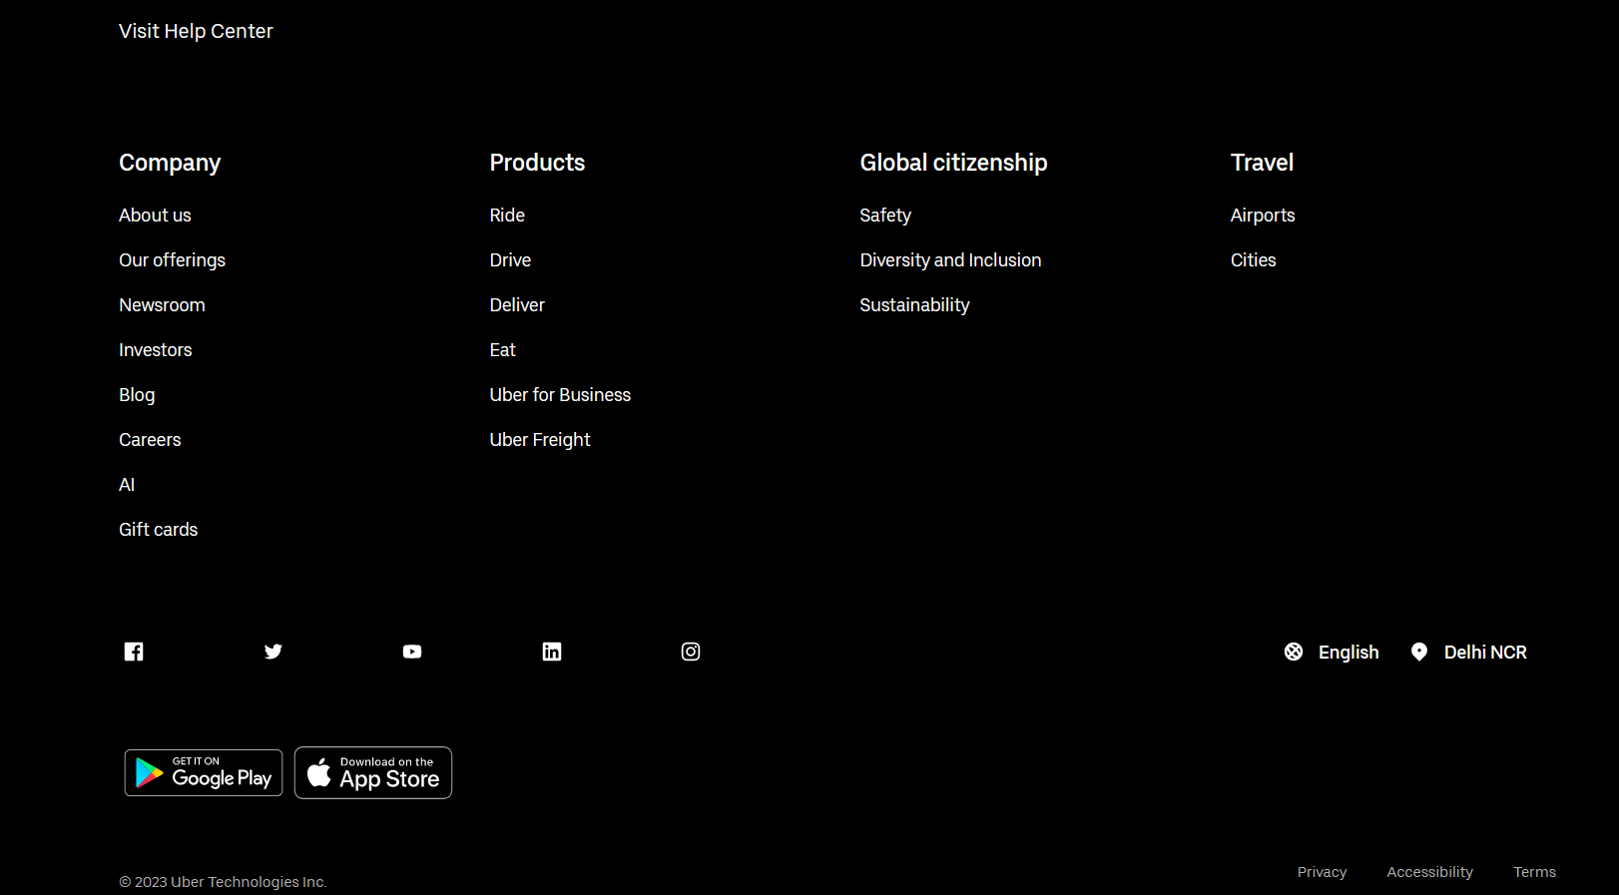Change city from Delhi NCR
The height and width of the screenshot is (895, 1619).
pyautogui.click(x=1484, y=652)
